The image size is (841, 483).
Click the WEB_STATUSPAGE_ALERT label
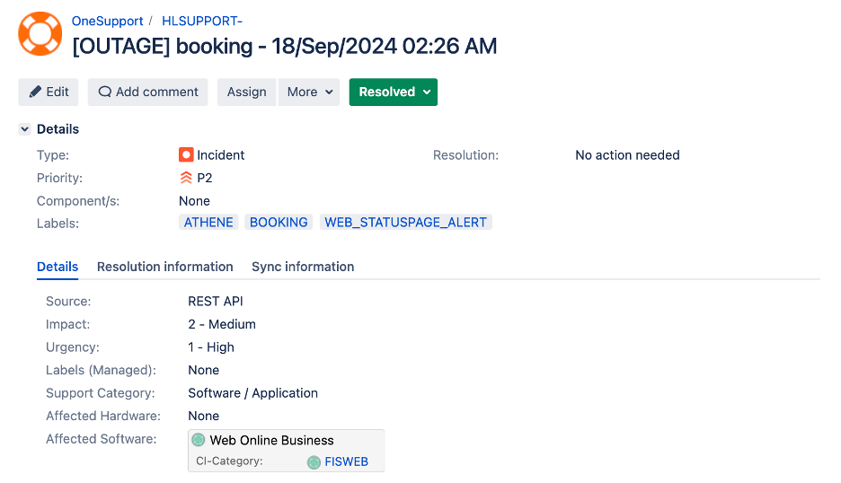pyautogui.click(x=406, y=223)
